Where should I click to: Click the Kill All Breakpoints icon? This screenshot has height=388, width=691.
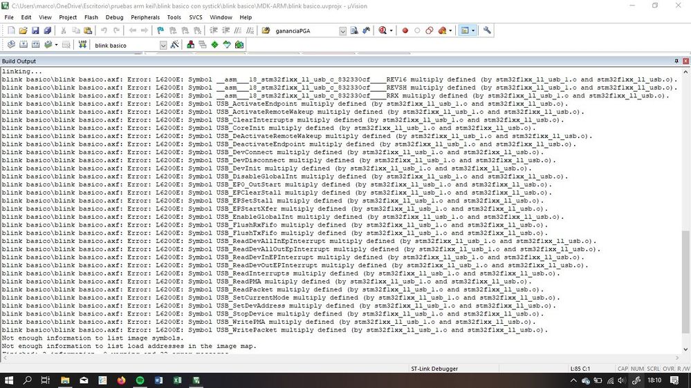click(x=442, y=30)
